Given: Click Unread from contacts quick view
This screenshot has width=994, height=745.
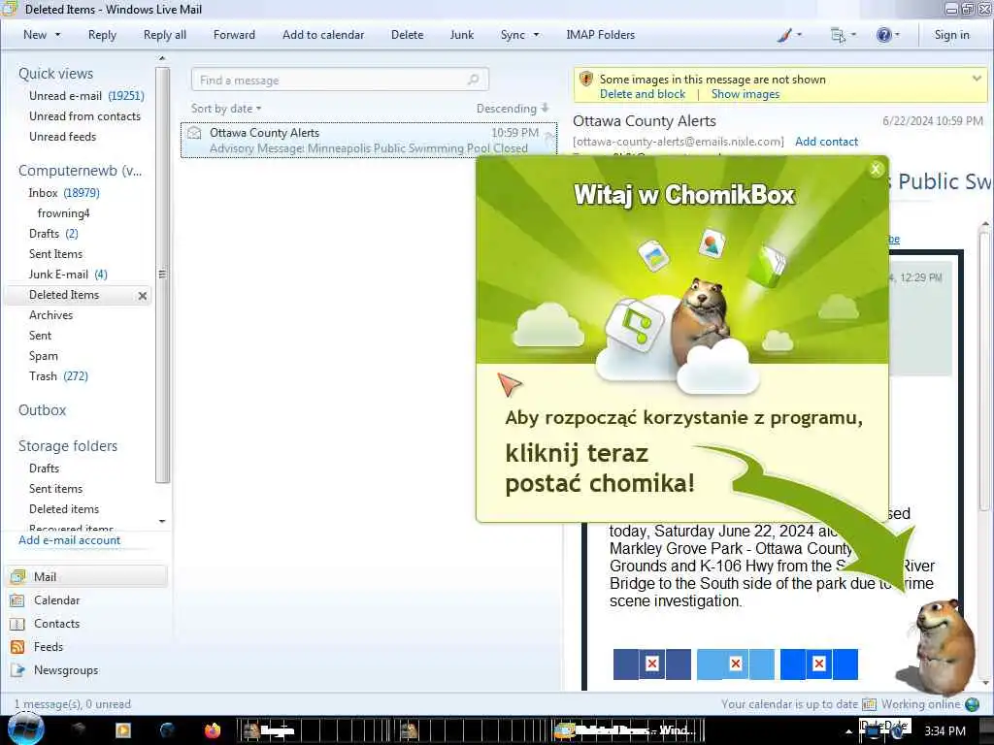Looking at the screenshot, I should (x=84, y=116).
